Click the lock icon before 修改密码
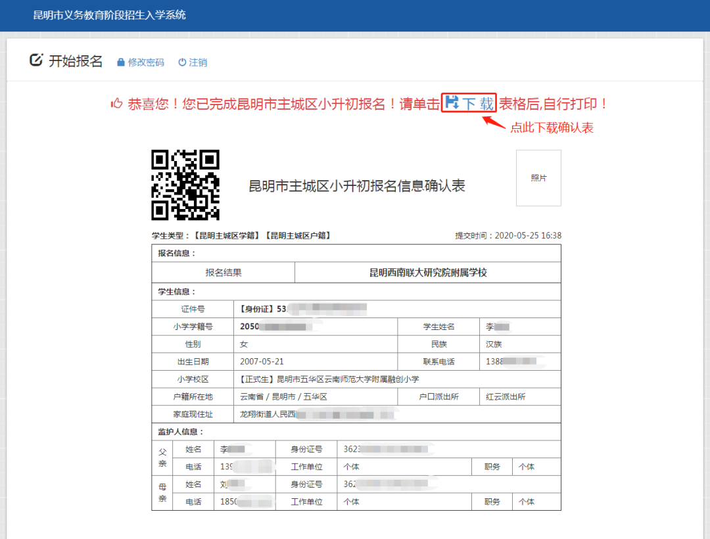Viewport: 710px width, 539px height. tap(120, 62)
